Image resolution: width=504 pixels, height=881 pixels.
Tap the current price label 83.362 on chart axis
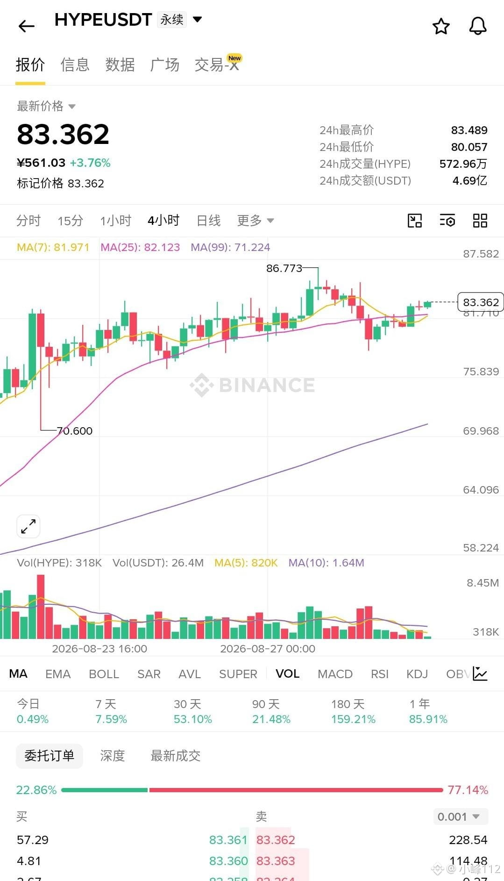coord(481,302)
